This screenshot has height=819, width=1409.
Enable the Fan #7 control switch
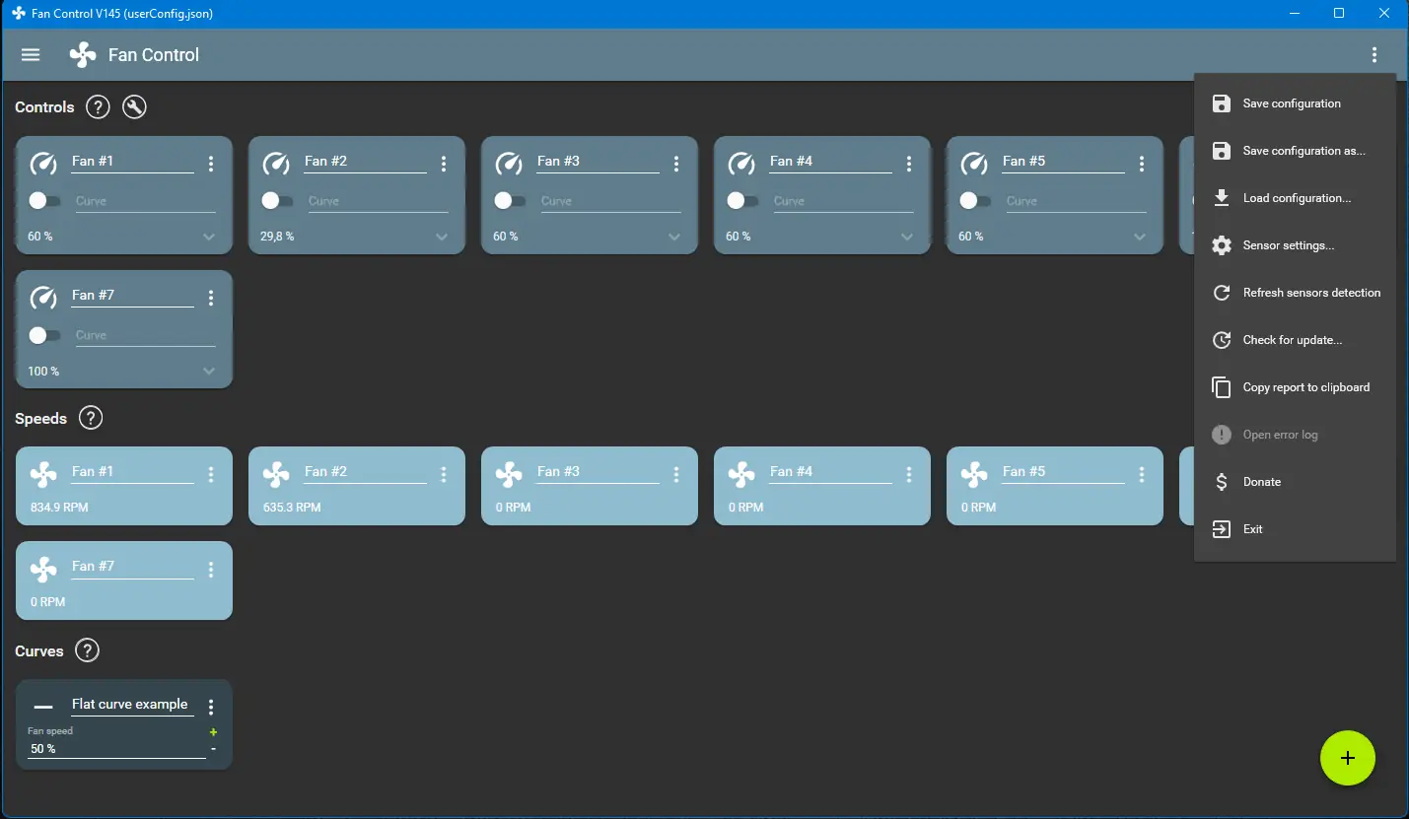point(44,335)
